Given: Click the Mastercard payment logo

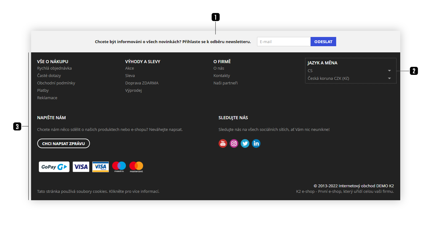Looking at the screenshot, I should coord(136,167).
